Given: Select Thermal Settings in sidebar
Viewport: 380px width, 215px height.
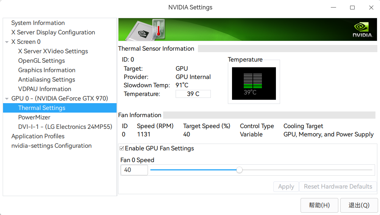Looking at the screenshot, I should point(60,108).
